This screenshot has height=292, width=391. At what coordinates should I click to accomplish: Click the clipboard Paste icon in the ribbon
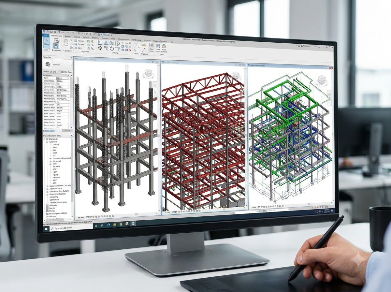pyautogui.click(x=66, y=41)
